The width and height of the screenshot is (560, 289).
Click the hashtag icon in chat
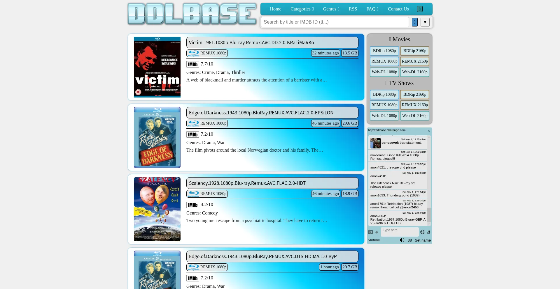pos(377,232)
